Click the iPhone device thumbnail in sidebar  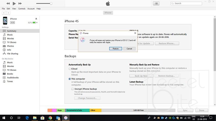click(x=5, y=21)
